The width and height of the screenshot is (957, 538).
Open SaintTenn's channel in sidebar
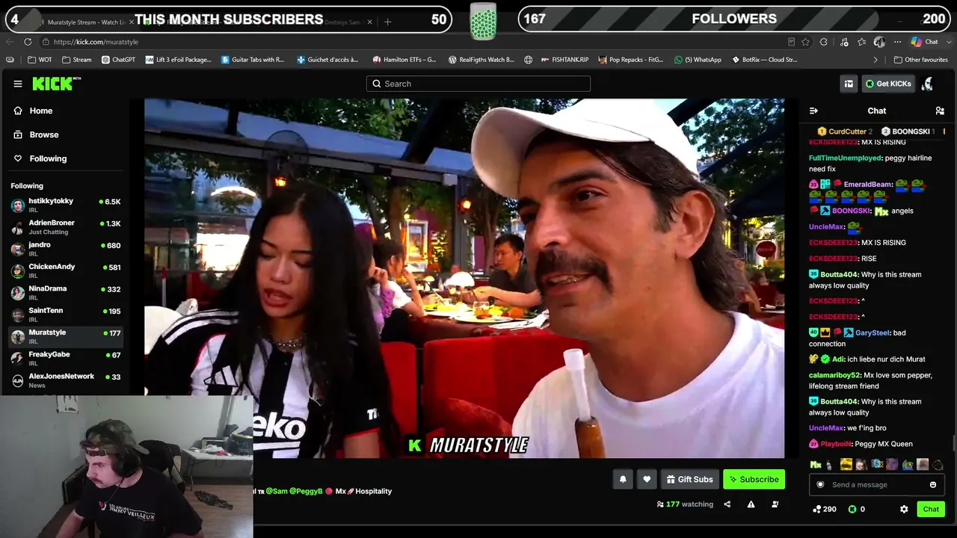click(x=67, y=315)
